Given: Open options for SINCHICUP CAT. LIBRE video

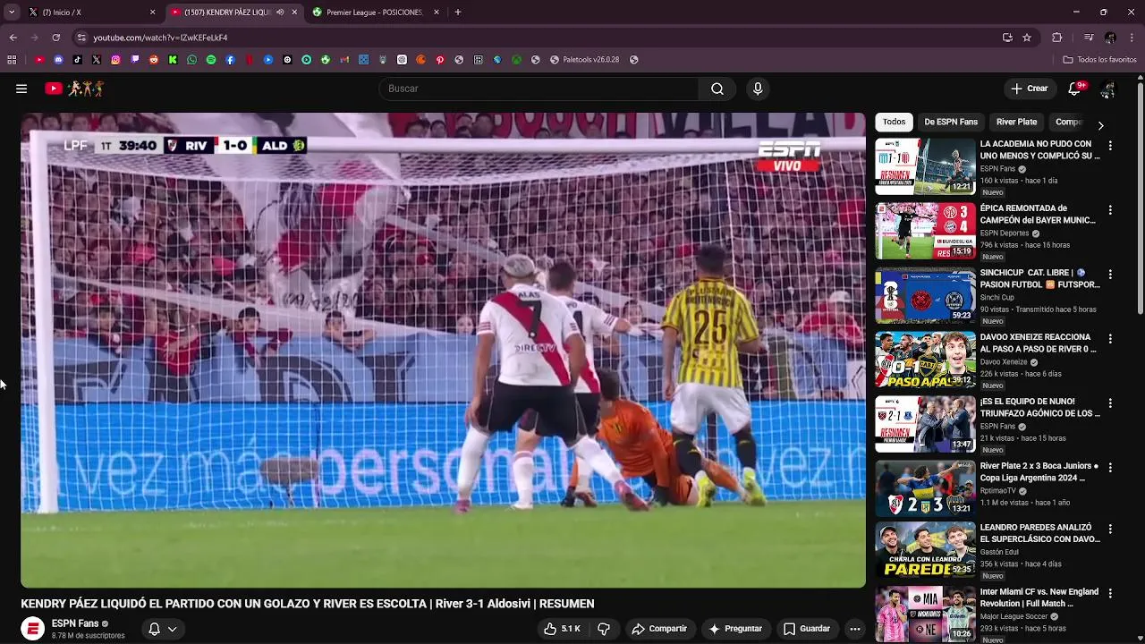Looking at the screenshot, I should coord(1110,275).
